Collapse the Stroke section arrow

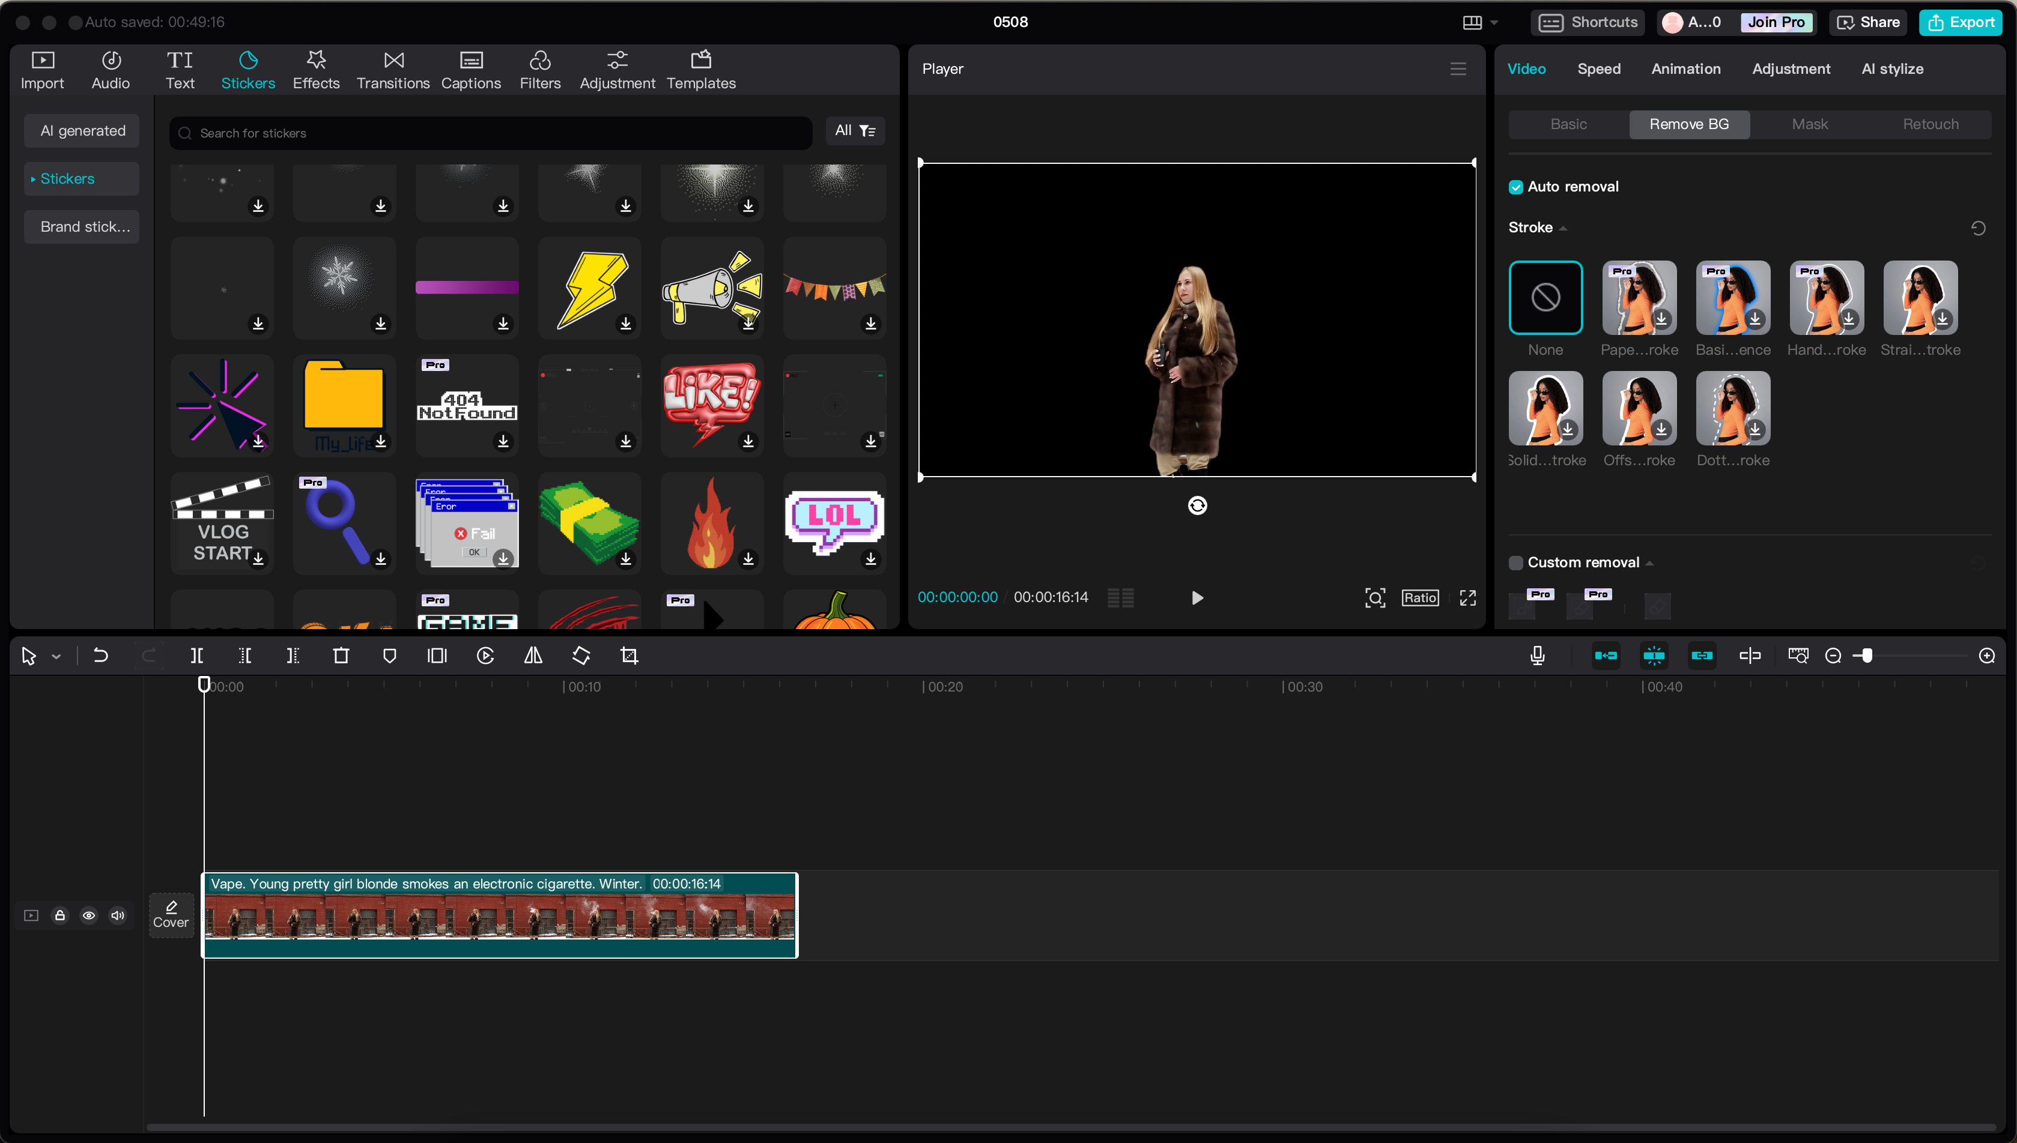tap(1563, 229)
